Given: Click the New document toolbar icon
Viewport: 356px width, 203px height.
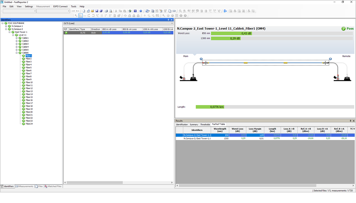Looking at the screenshot, I should (84, 11).
